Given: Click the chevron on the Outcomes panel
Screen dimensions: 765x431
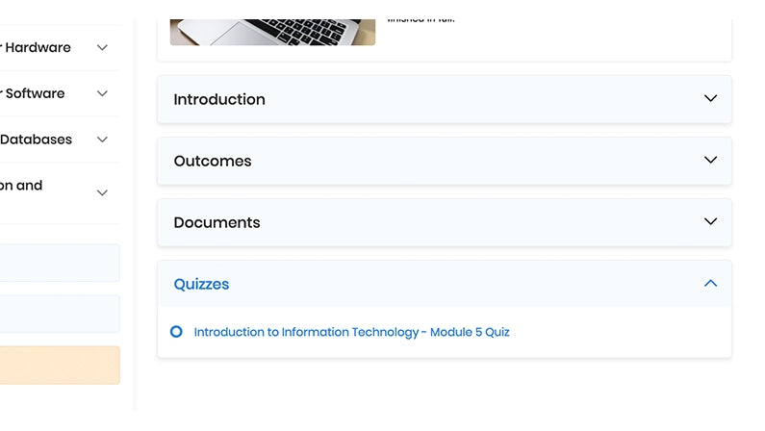Looking at the screenshot, I should (710, 161).
